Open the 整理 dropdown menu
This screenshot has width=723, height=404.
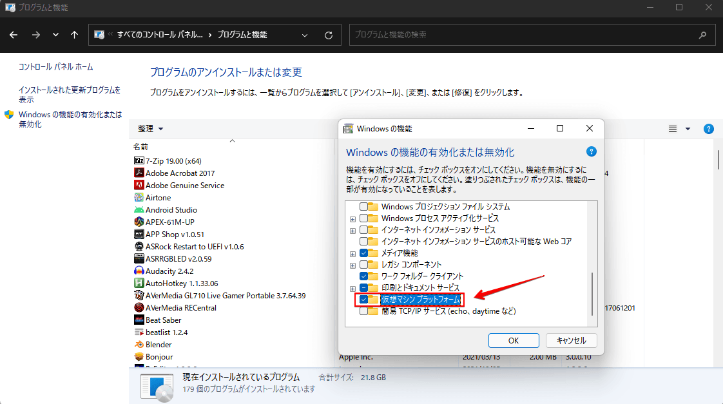click(x=150, y=129)
